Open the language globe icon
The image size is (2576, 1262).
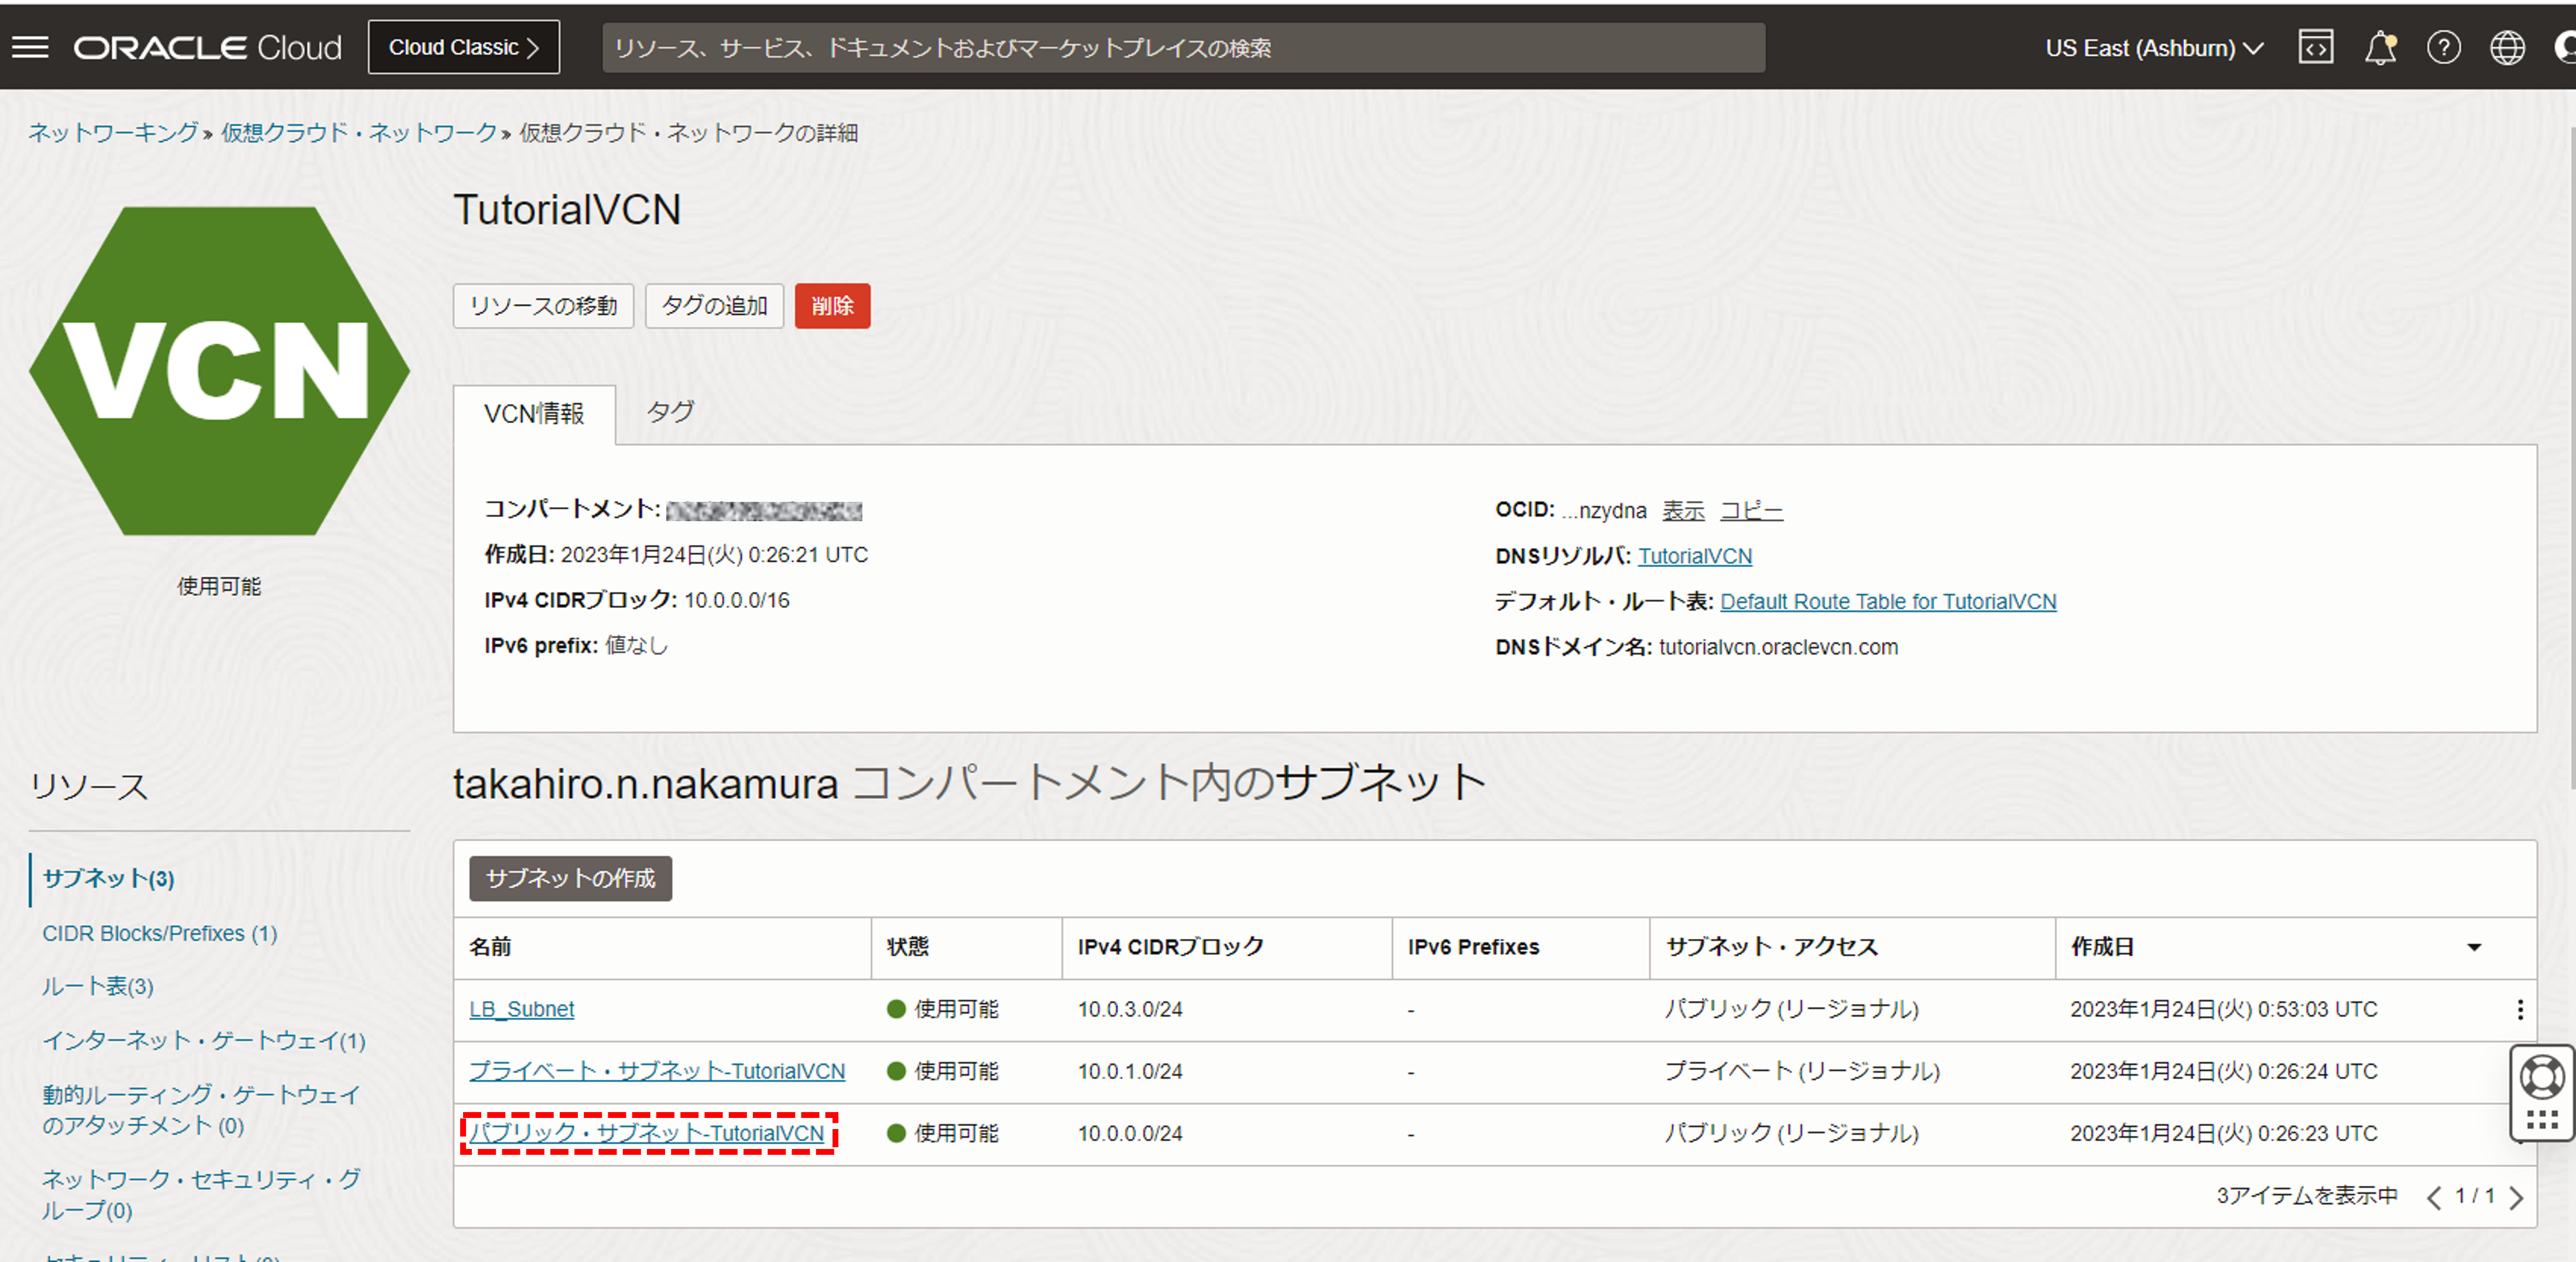coord(2507,47)
